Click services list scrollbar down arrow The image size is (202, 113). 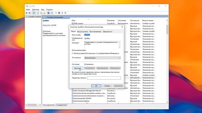pos(167,102)
